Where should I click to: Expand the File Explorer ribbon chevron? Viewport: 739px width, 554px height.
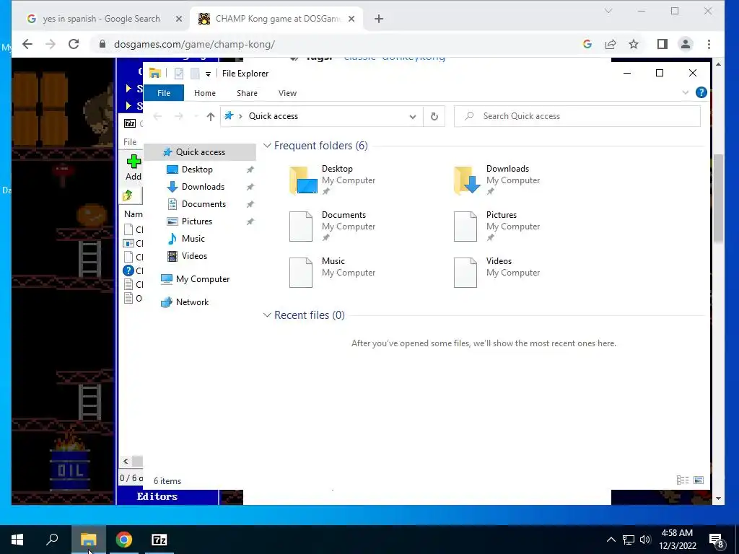point(686,92)
